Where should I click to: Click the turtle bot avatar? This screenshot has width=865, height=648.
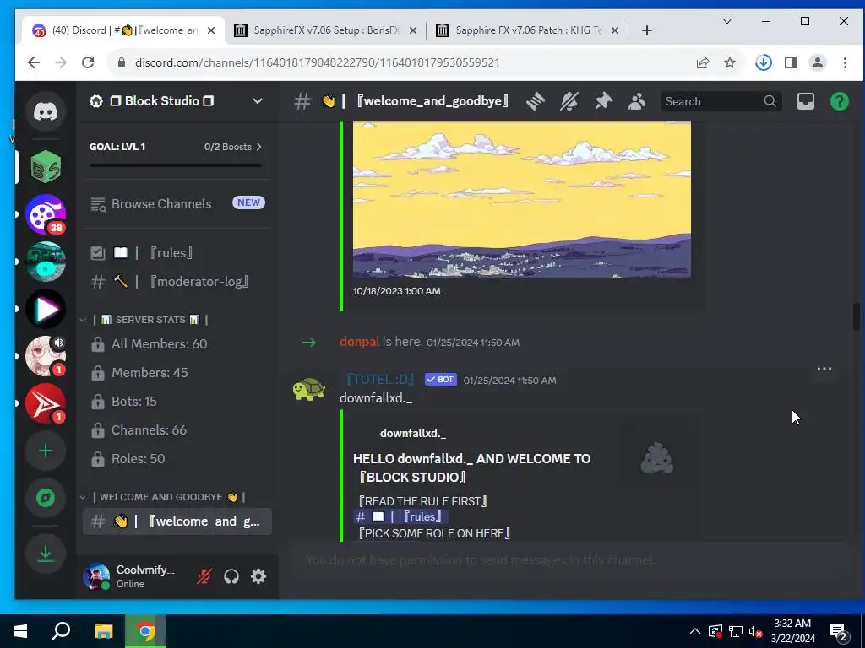click(308, 388)
